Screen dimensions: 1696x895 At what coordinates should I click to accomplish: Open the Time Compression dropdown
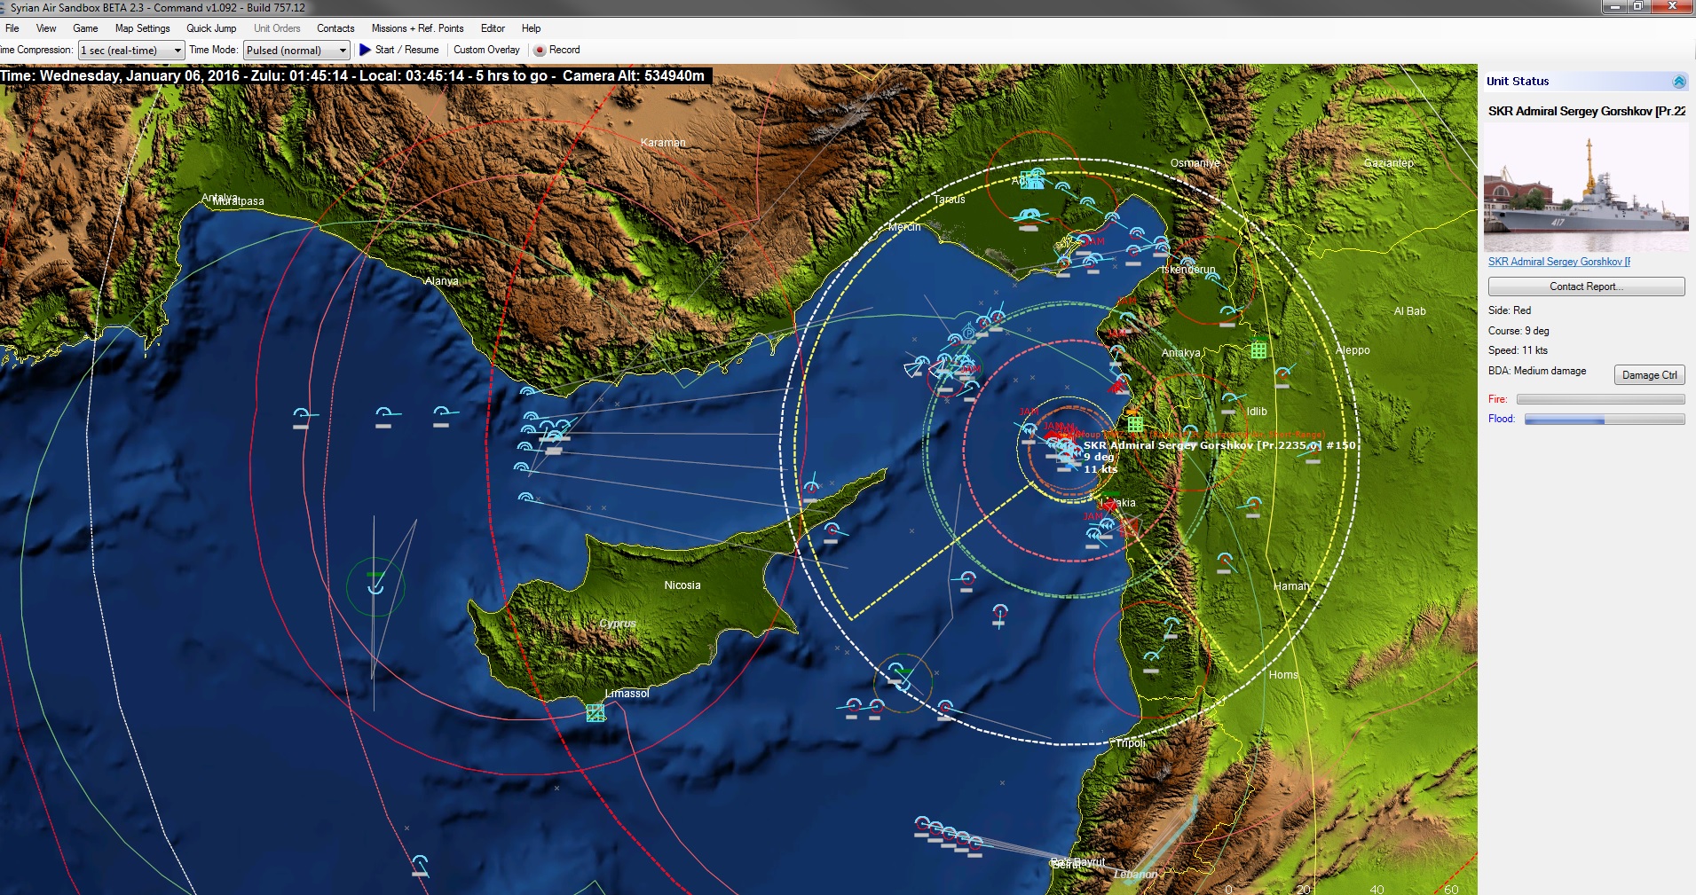pyautogui.click(x=131, y=51)
